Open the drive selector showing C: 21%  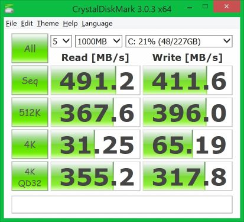[x=179, y=41]
